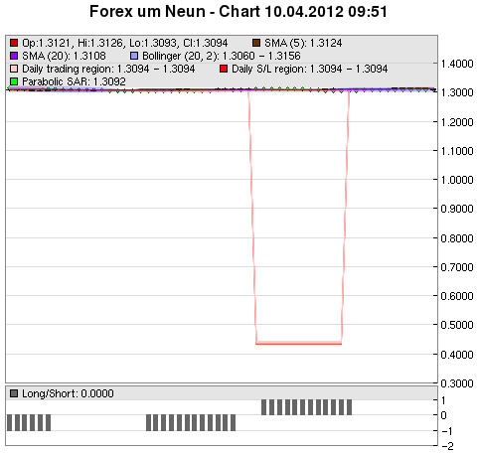
Task: Click the 1.0000 axis label
Action: pos(457,180)
